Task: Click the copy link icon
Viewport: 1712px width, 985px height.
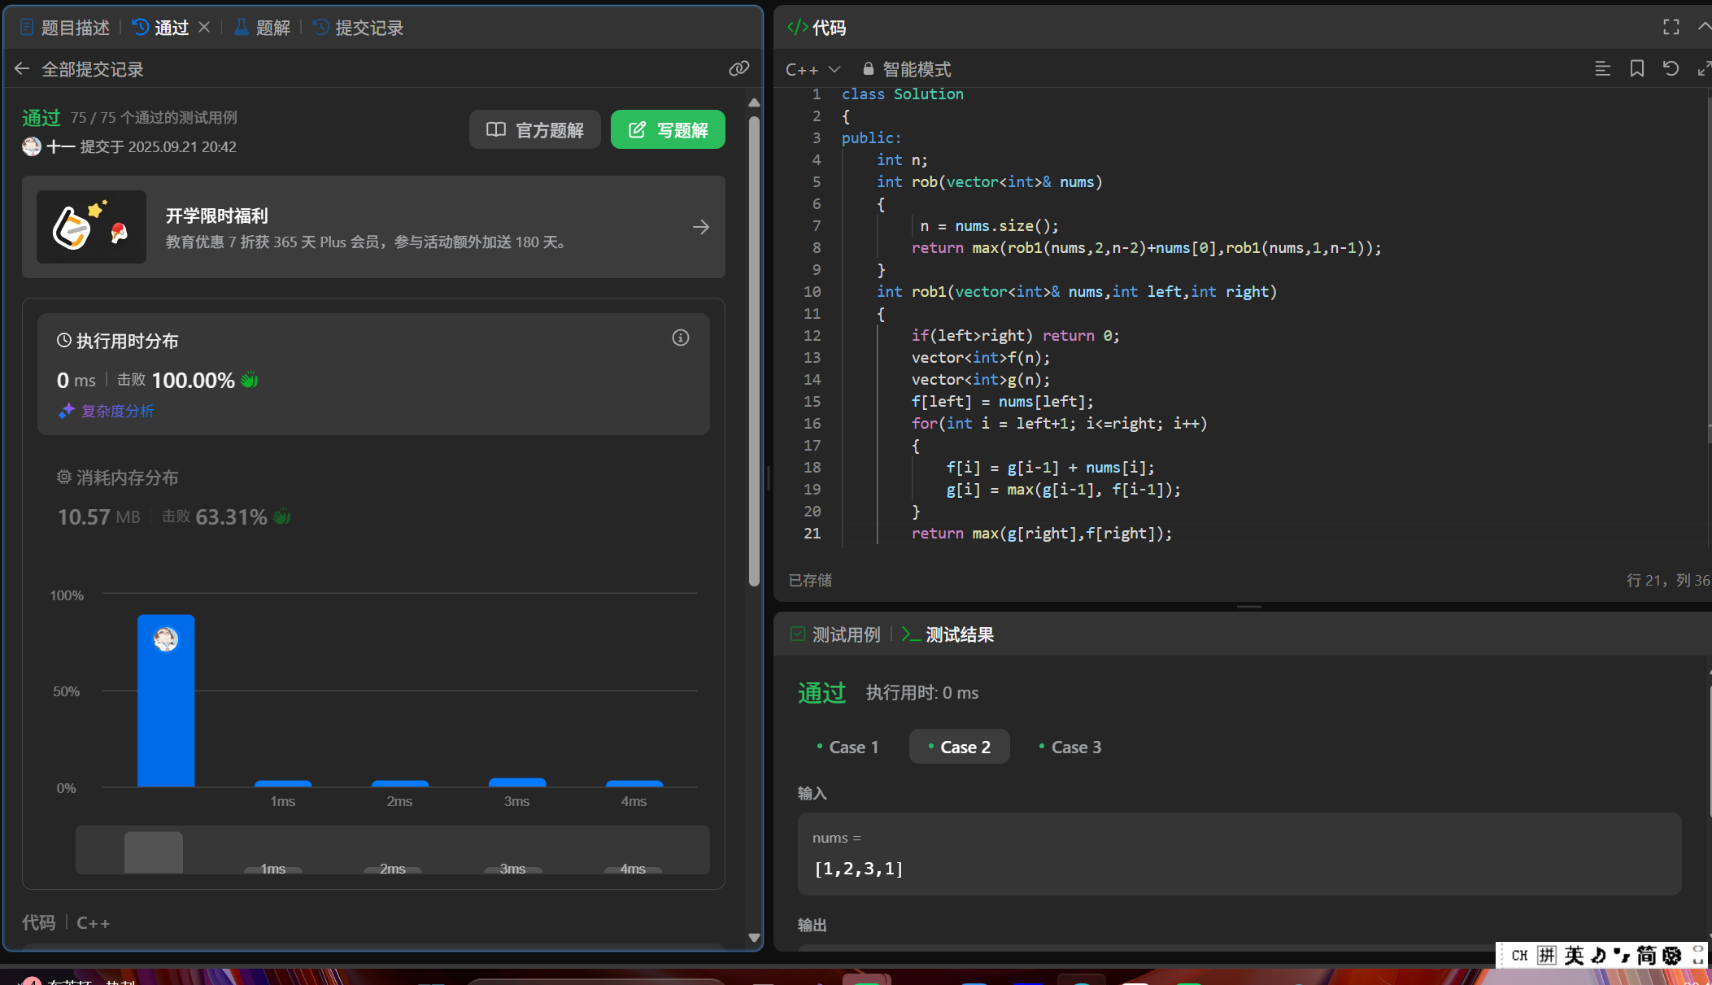Action: click(x=738, y=69)
